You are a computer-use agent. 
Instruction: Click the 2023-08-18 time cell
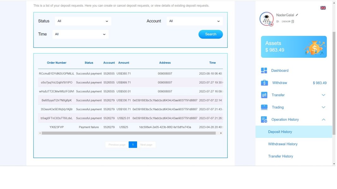[211, 73]
